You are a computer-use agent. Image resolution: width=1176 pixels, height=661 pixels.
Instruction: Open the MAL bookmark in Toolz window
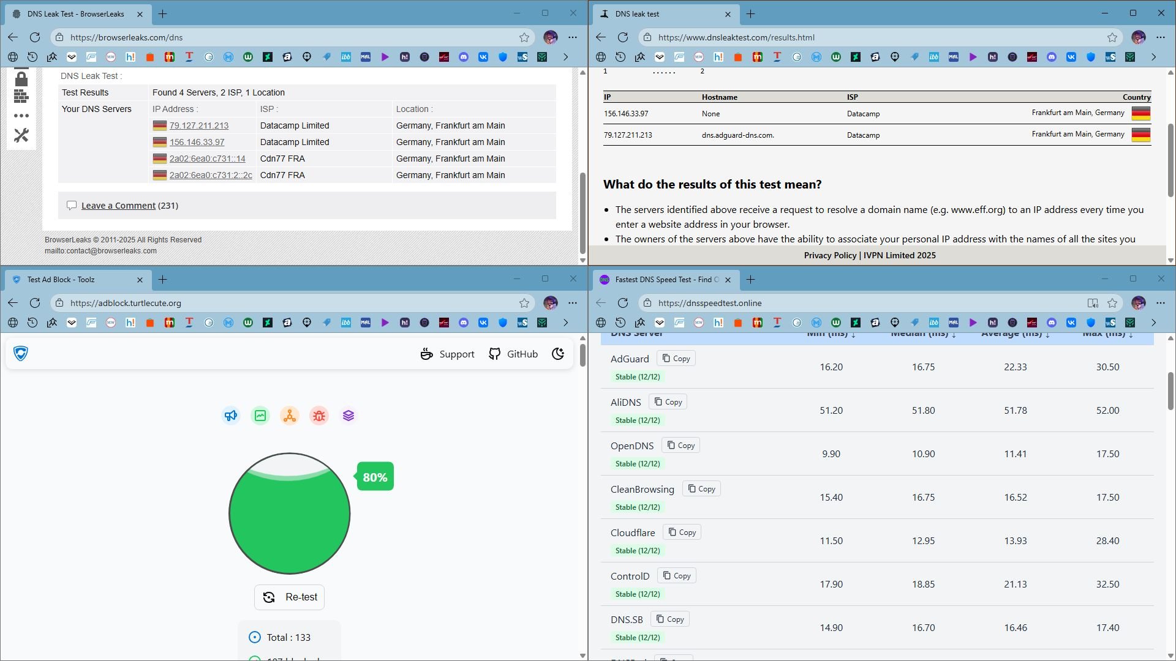[x=366, y=323]
